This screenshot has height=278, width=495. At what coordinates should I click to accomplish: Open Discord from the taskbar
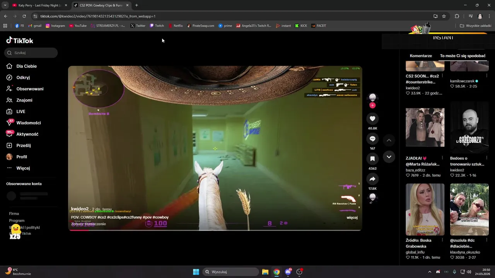(x=288, y=272)
